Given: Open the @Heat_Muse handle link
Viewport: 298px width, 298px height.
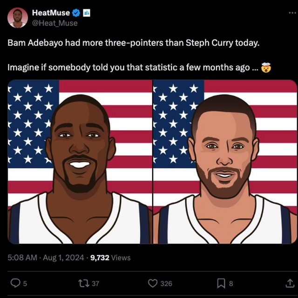Looking at the screenshot, I should [55, 23].
